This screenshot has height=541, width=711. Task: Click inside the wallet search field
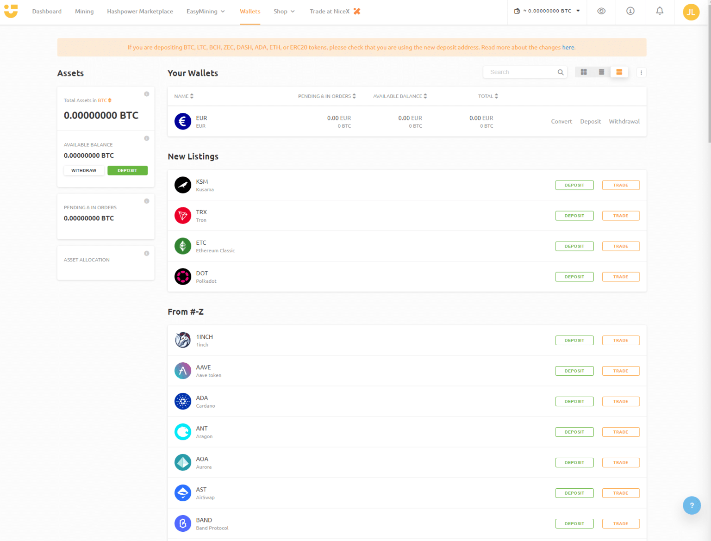click(x=518, y=72)
